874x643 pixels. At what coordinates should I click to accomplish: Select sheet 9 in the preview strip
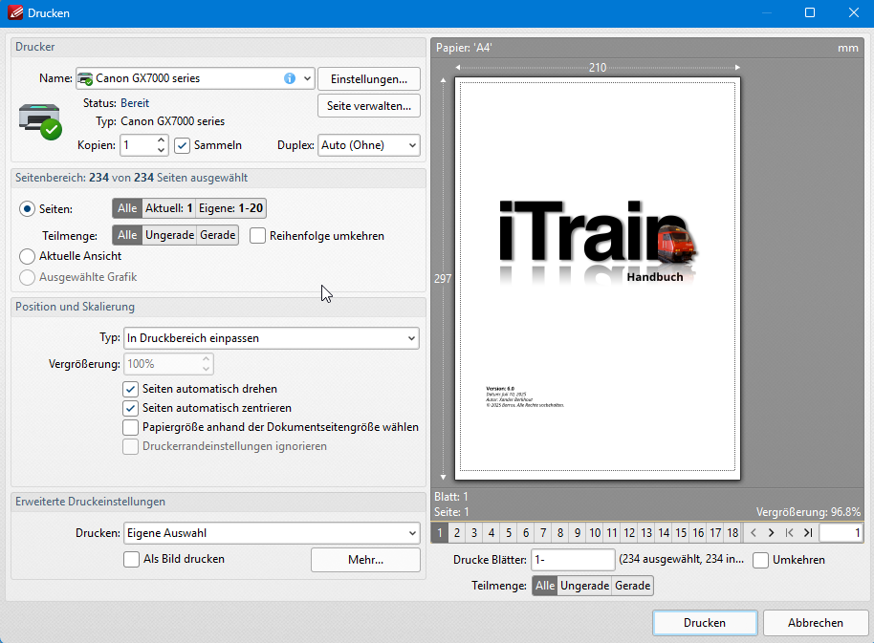[x=578, y=533]
